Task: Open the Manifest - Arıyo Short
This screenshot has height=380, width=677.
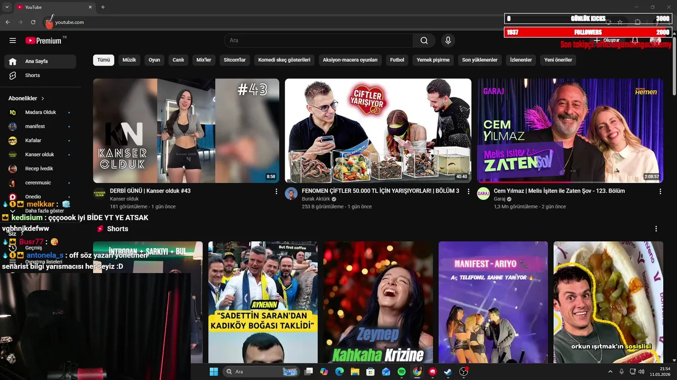Action: [x=493, y=302]
